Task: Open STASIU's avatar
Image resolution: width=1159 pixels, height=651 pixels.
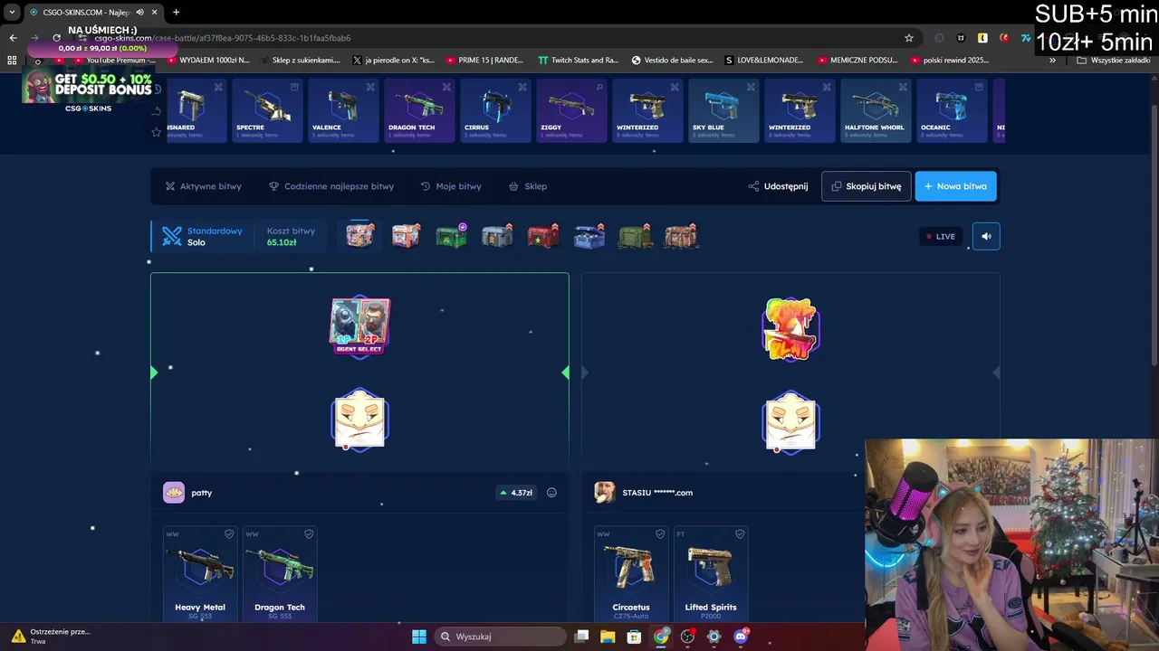Action: tap(605, 493)
